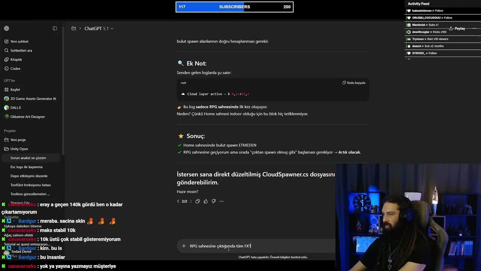Screen dimensions: 481x271
Task: Open more options ellipsis under response
Action: (x=221, y=201)
